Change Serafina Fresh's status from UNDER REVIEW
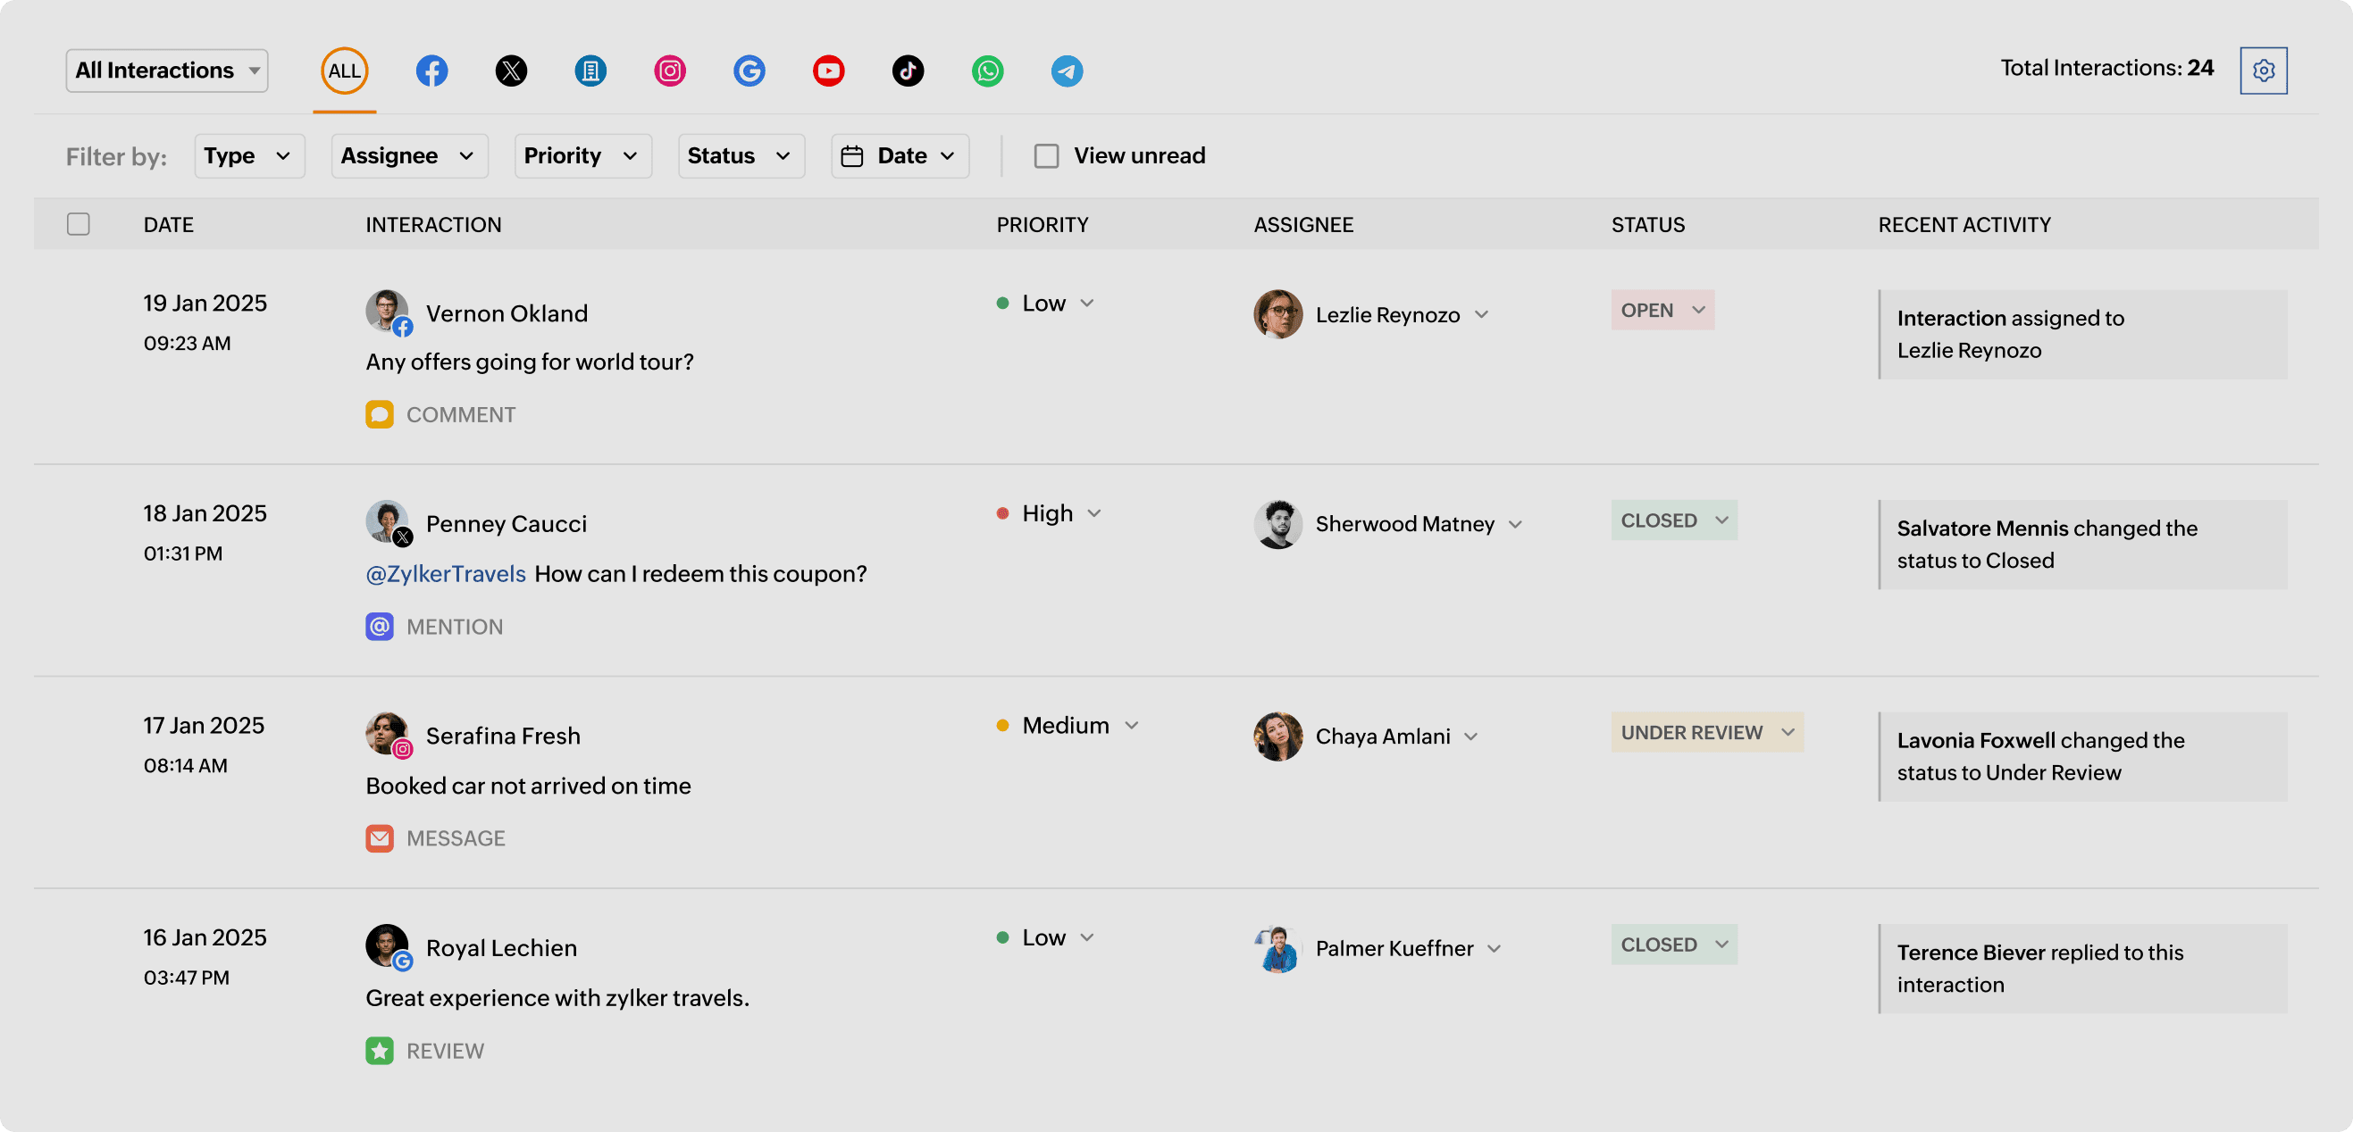 1706,731
